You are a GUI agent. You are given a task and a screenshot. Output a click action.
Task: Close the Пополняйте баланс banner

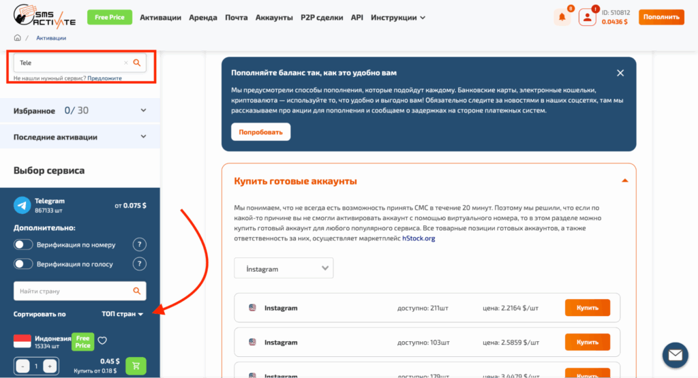click(x=620, y=73)
